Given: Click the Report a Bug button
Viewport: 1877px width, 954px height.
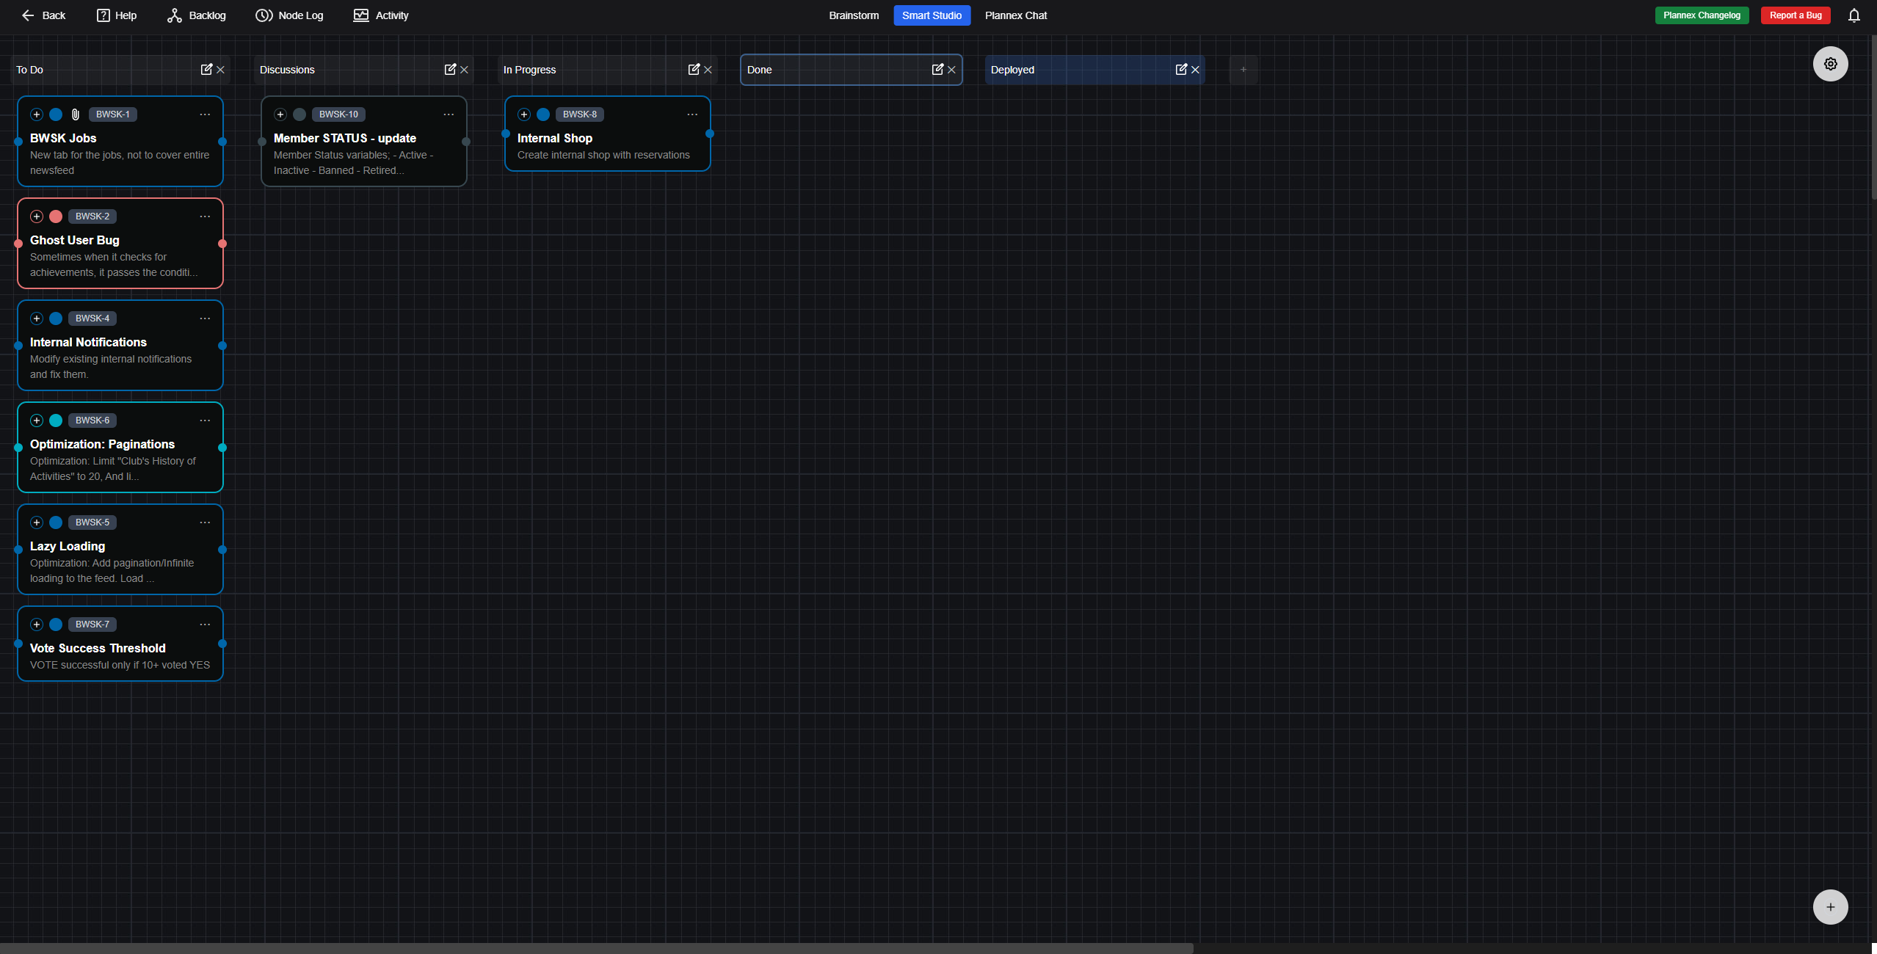Looking at the screenshot, I should pos(1795,15).
